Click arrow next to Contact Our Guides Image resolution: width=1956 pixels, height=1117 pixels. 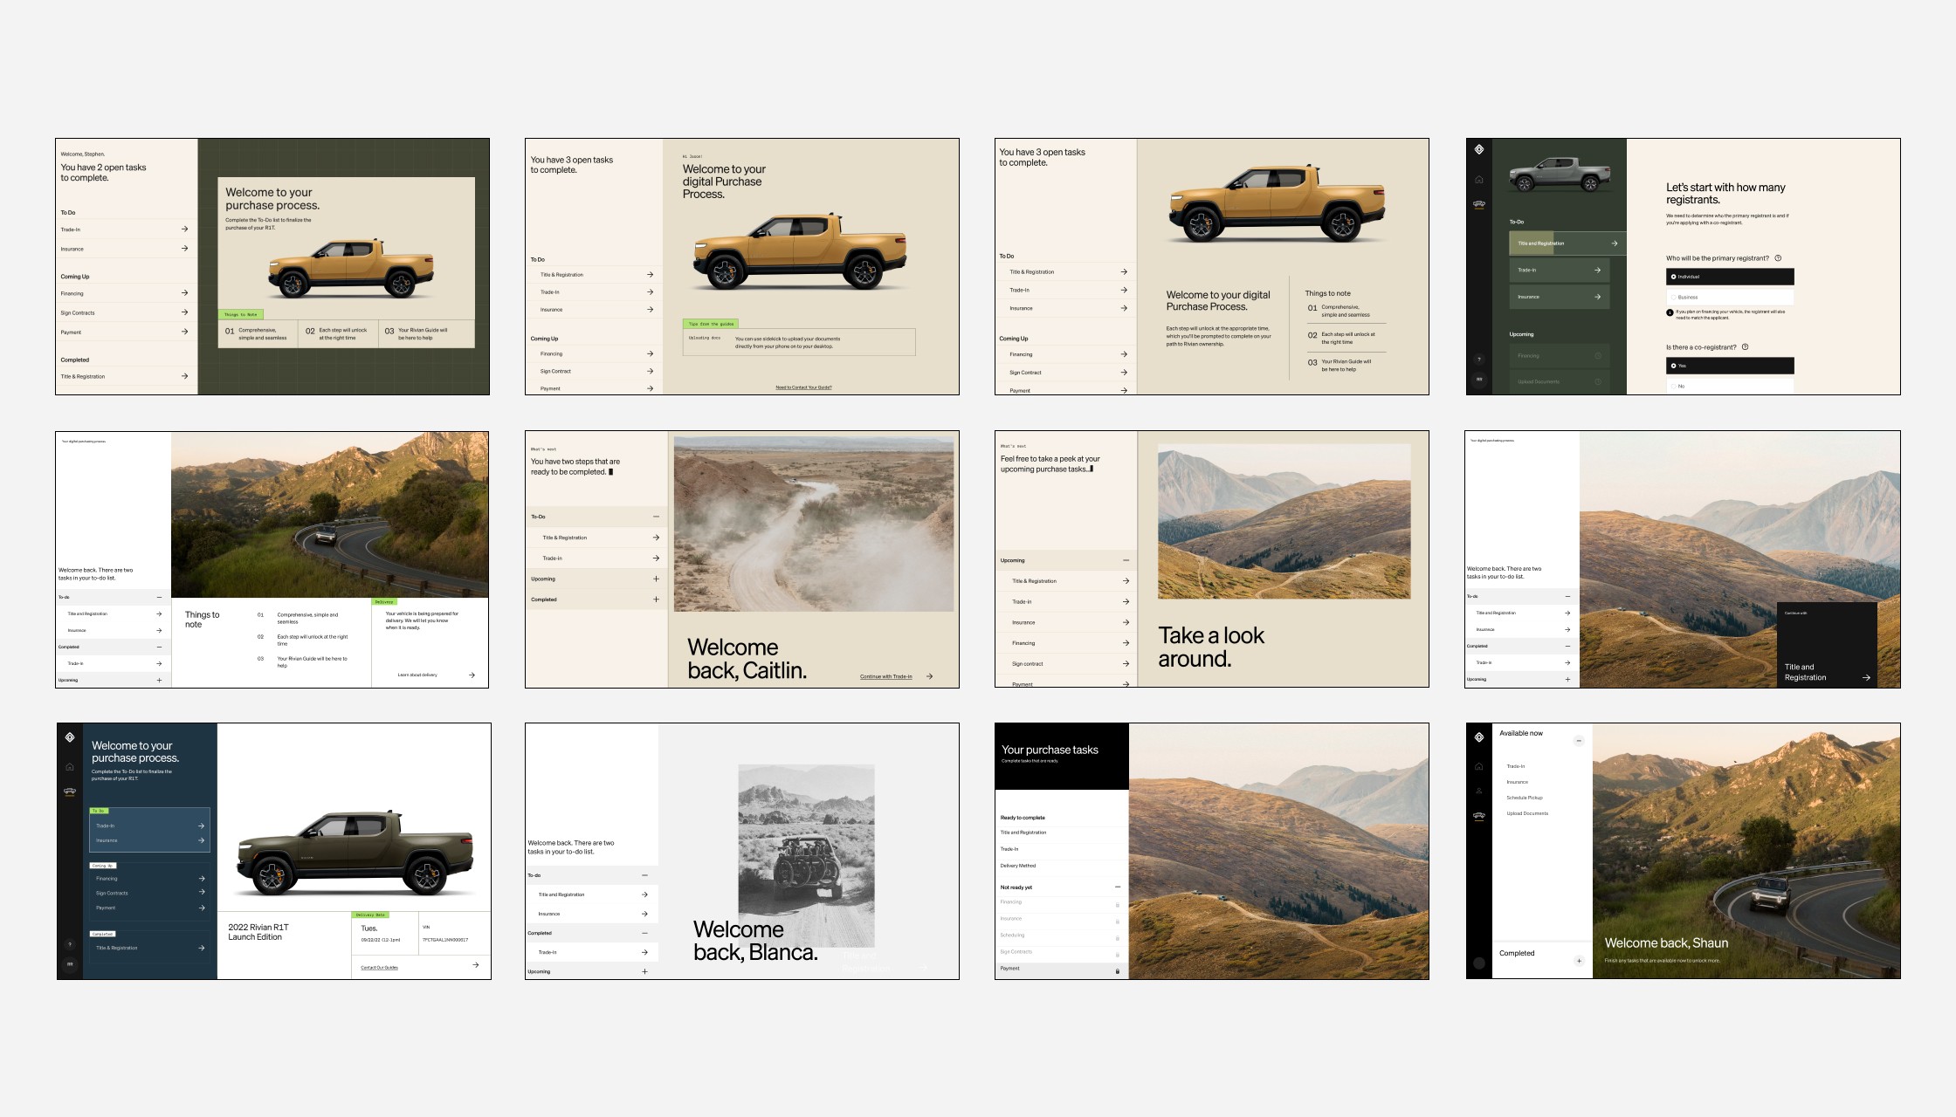(475, 965)
